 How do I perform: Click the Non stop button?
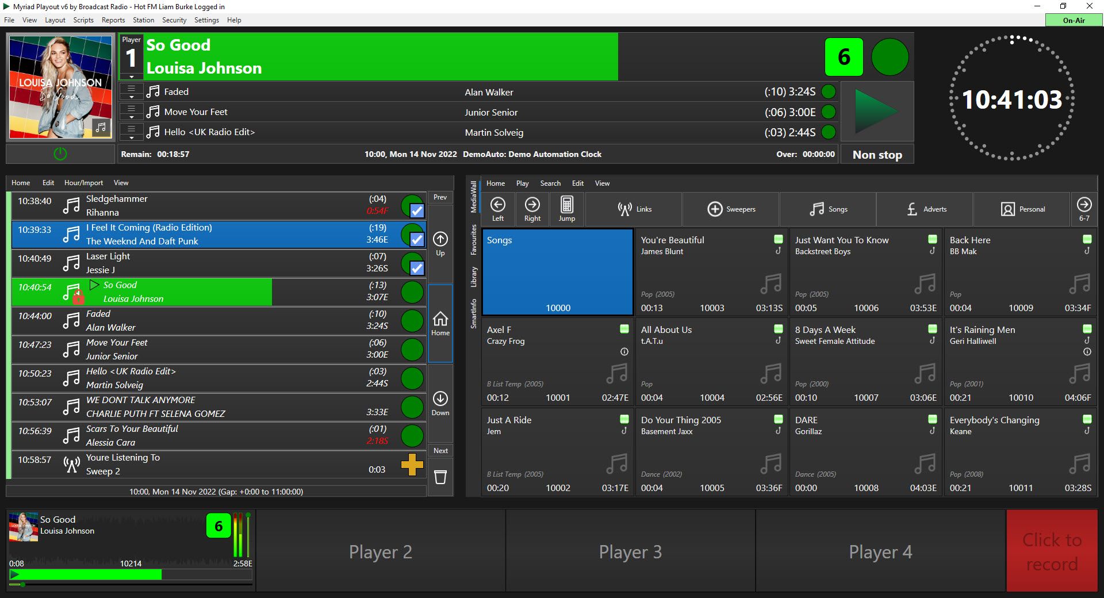[876, 154]
